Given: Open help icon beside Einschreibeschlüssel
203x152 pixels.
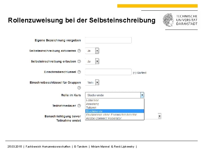Looking at the screenshot, I should (79, 72).
